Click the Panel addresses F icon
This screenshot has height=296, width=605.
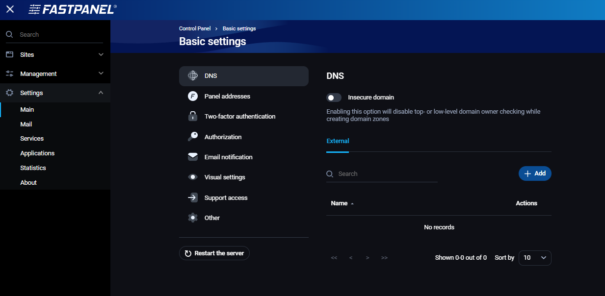193,96
